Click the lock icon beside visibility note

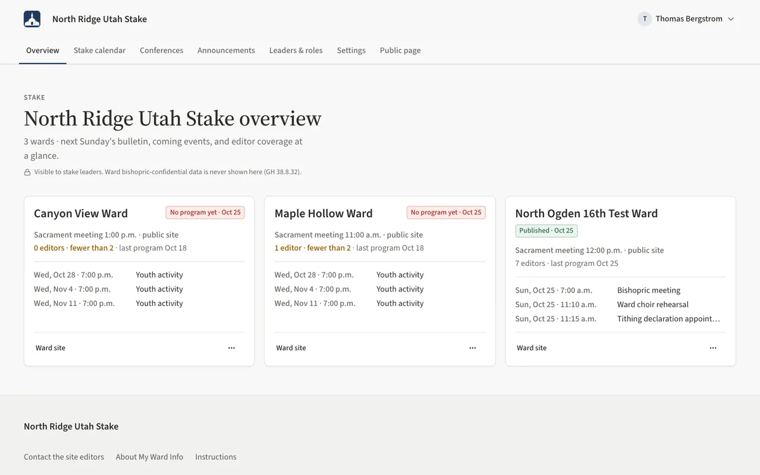pyautogui.click(x=27, y=172)
